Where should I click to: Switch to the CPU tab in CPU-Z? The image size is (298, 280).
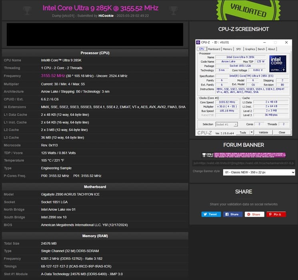click(202, 49)
